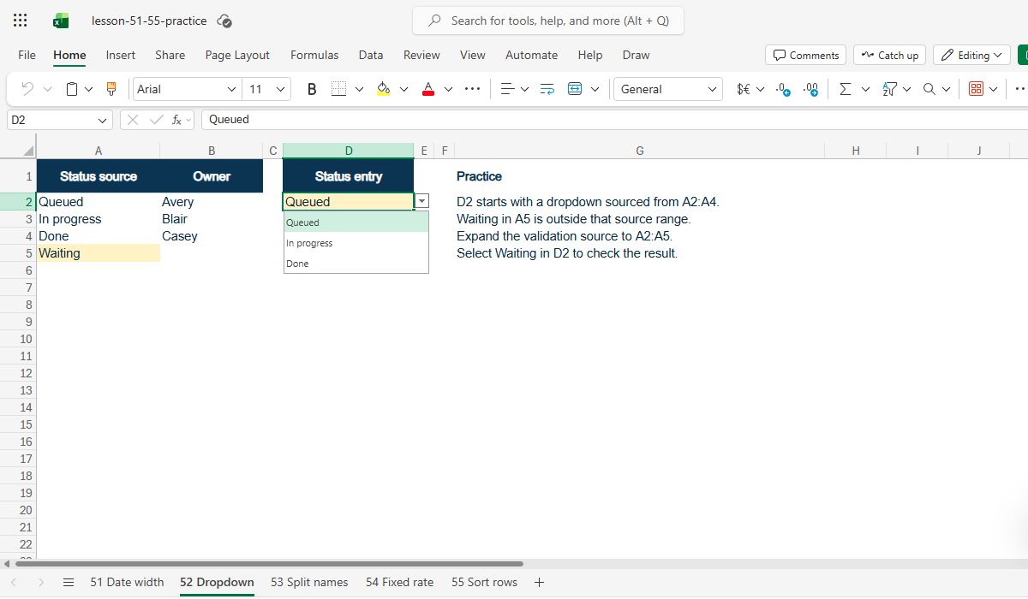
Task: Select the 55 Sort rows sheet tab
Action: point(484,582)
